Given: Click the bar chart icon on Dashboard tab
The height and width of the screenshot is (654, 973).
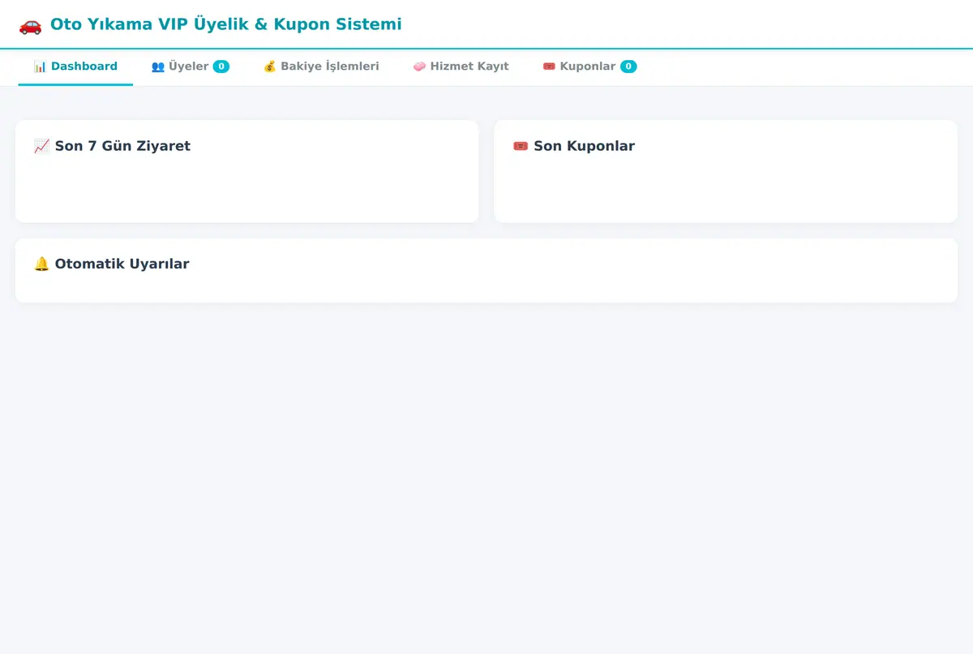Looking at the screenshot, I should point(41,67).
